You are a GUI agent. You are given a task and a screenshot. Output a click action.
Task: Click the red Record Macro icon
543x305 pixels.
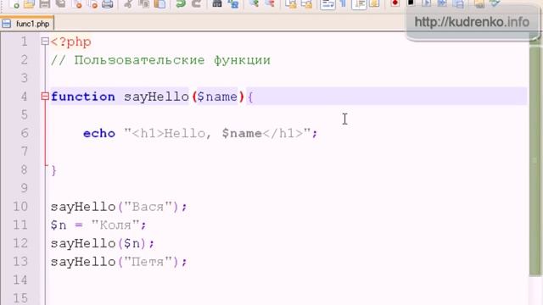click(x=395, y=3)
